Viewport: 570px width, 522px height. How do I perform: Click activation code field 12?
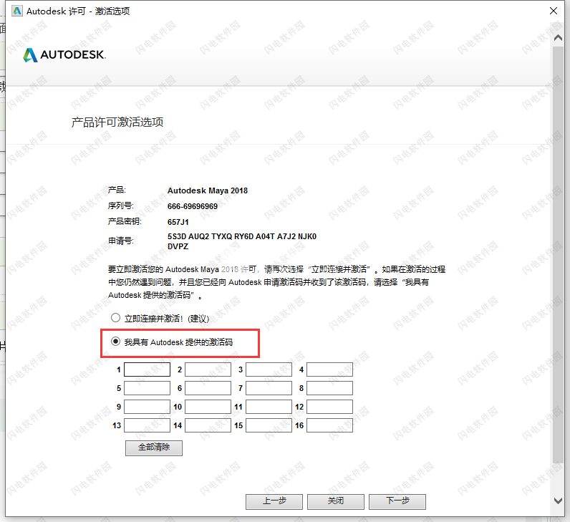[x=329, y=407]
